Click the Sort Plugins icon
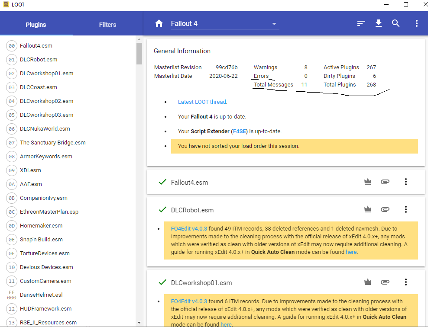 (x=361, y=23)
